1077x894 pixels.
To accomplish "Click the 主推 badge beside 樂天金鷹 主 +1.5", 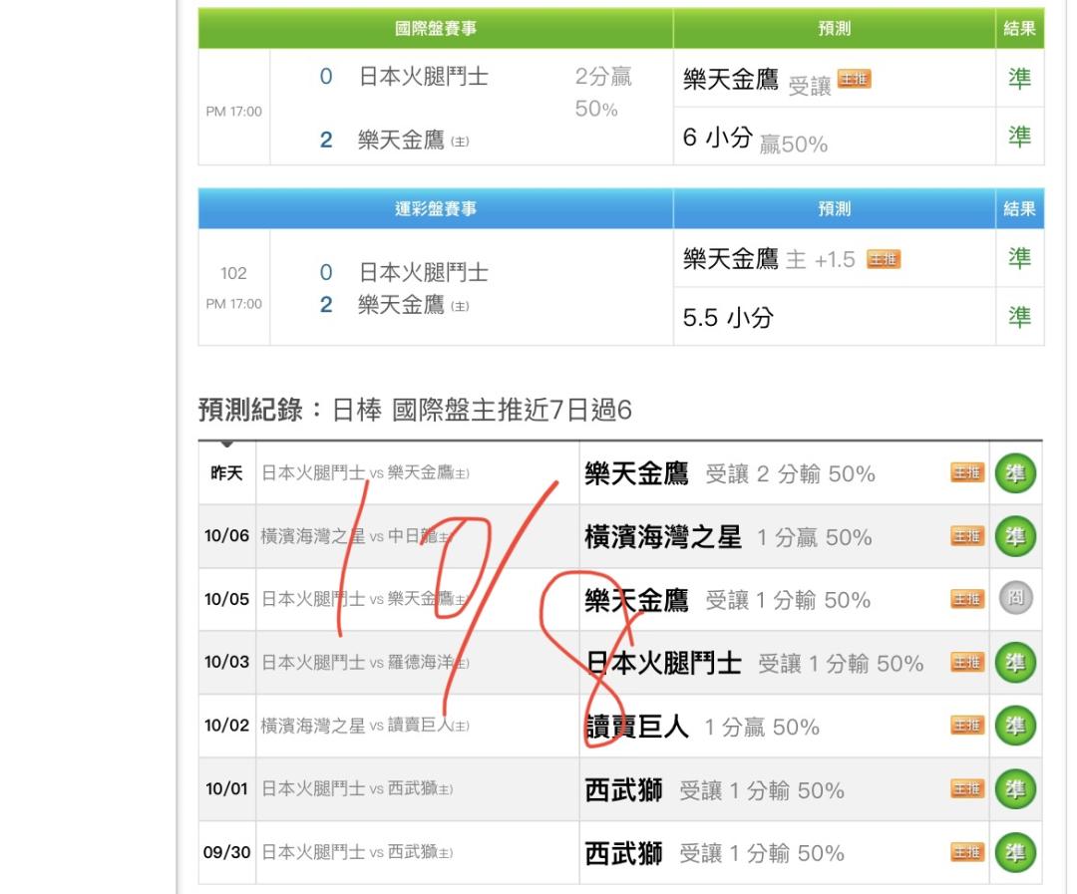I will point(884,259).
